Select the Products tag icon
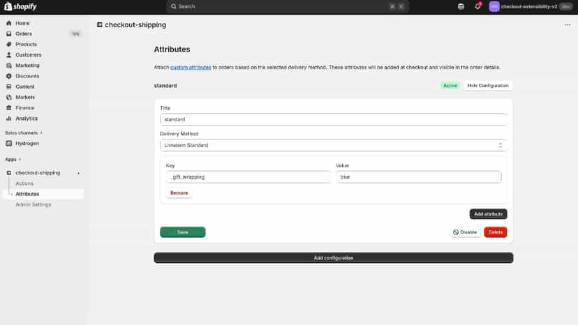The image size is (578, 325). tap(9, 44)
